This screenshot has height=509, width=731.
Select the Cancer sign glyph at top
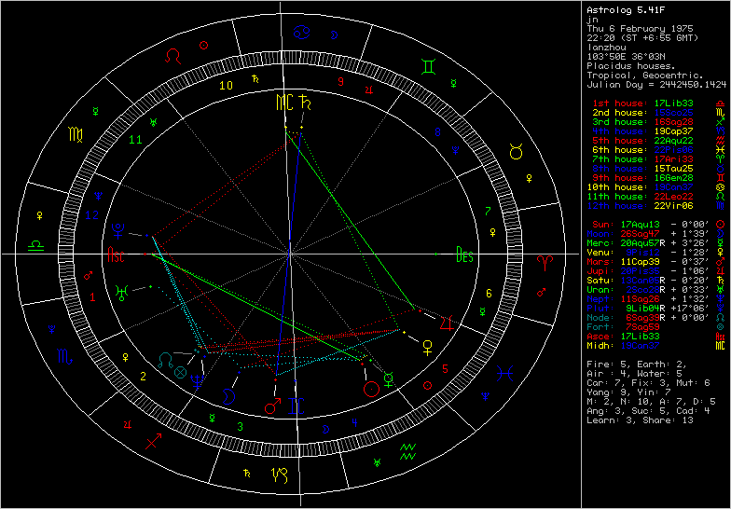(301, 33)
